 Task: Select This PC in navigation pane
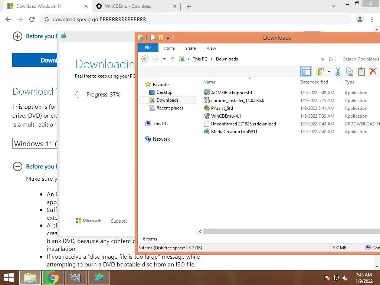(x=160, y=123)
